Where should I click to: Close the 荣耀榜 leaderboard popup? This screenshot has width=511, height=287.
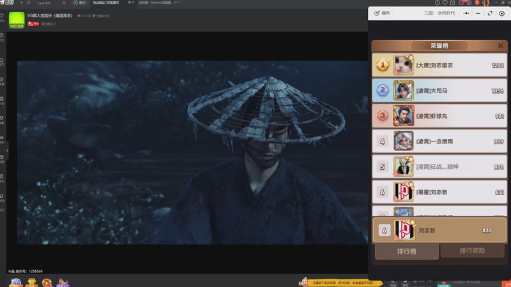pos(500,45)
